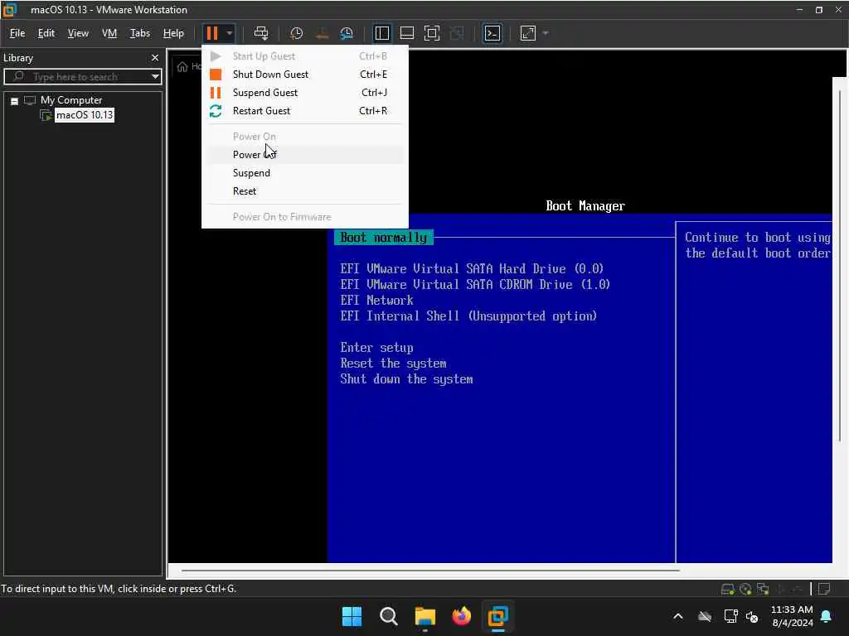Show hidden system tray icons

pyautogui.click(x=678, y=616)
